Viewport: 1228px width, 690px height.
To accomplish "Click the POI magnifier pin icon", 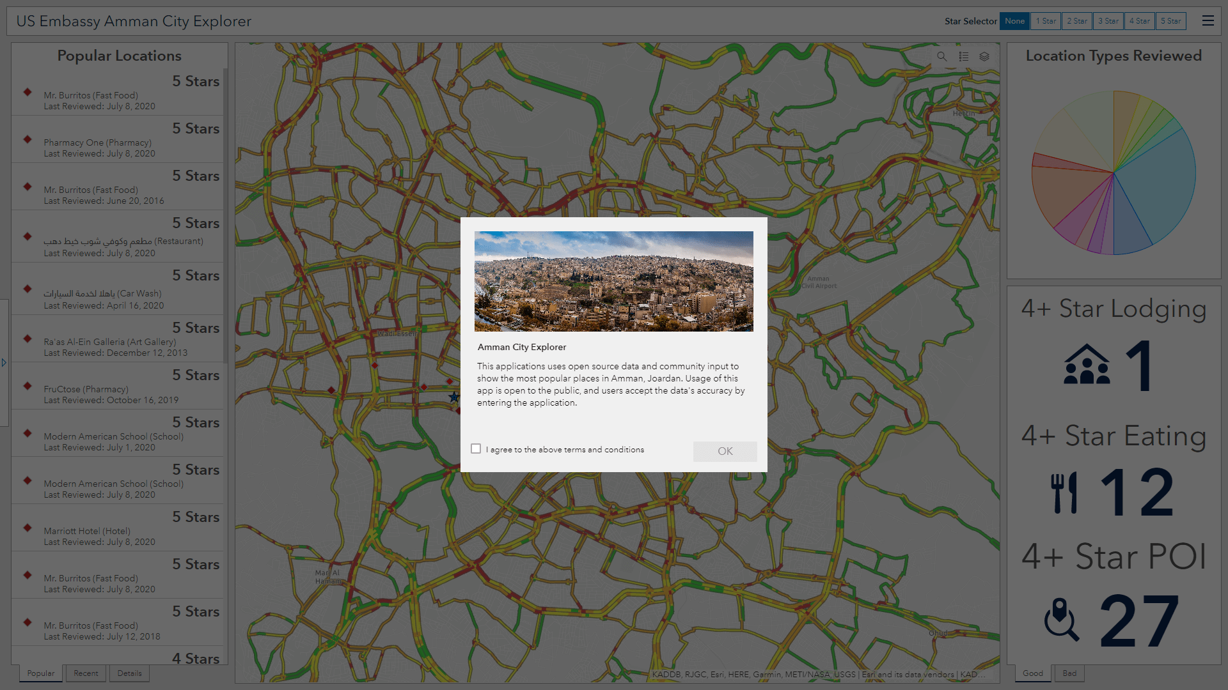I will click(x=1062, y=619).
